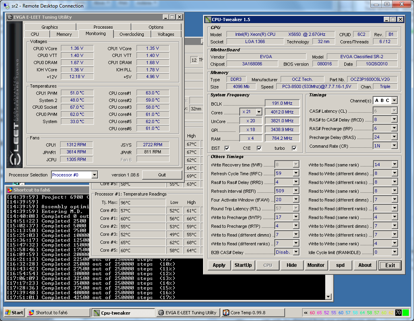Click Intel Xeon CPU model field
The width and height of the screenshot is (414, 321).
[280, 34]
